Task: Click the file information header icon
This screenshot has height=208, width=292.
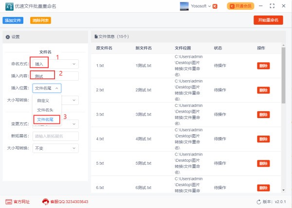Action: [x=96, y=36]
